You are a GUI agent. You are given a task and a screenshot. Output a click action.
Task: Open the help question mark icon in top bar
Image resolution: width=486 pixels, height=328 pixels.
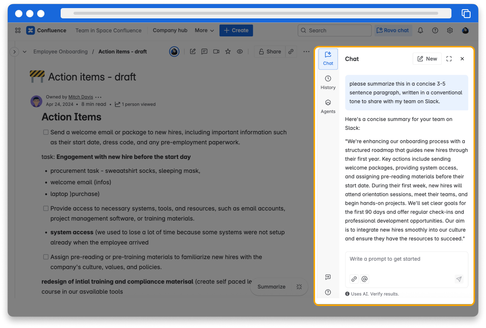[435, 31]
